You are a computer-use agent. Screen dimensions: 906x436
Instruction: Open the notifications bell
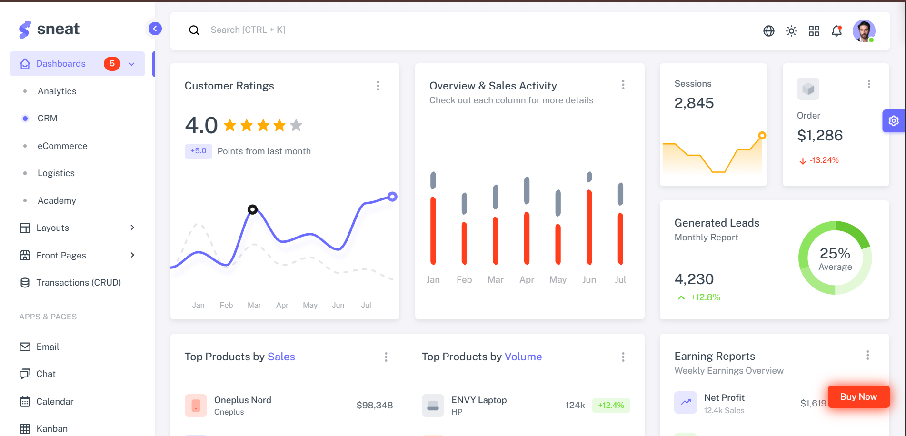(x=836, y=31)
